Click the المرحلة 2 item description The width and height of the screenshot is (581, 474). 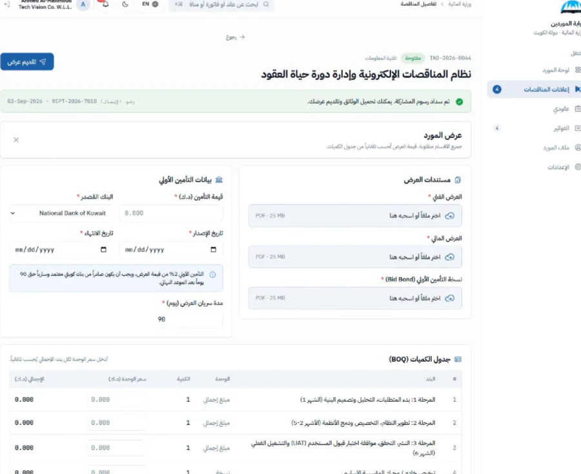point(363,423)
